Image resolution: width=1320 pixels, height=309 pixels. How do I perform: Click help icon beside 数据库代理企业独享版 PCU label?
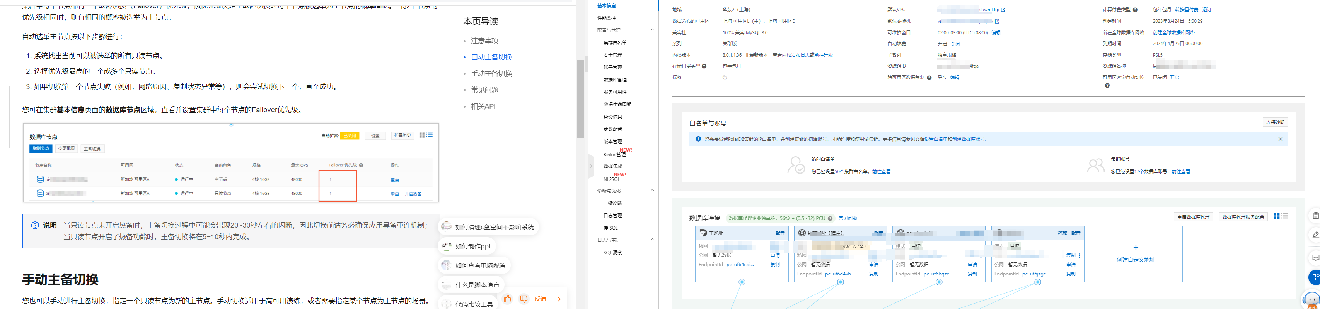(x=830, y=218)
